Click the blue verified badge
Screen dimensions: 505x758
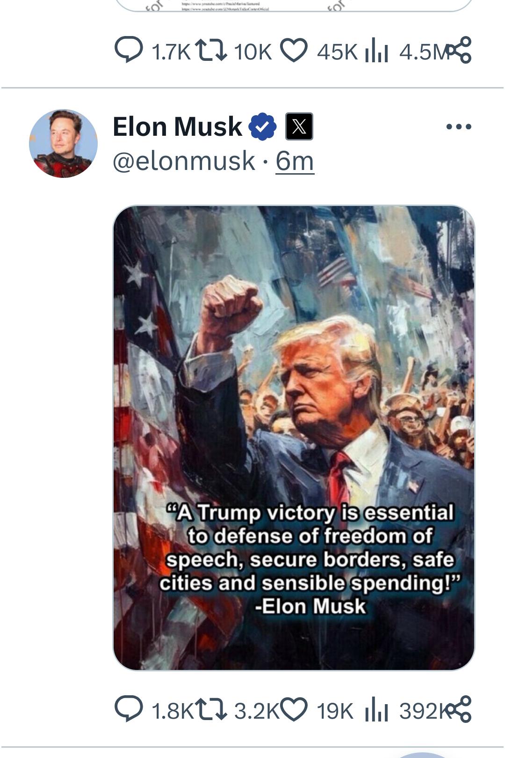click(262, 126)
